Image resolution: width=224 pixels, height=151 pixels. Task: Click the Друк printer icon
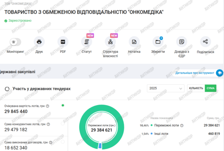tap(39, 42)
